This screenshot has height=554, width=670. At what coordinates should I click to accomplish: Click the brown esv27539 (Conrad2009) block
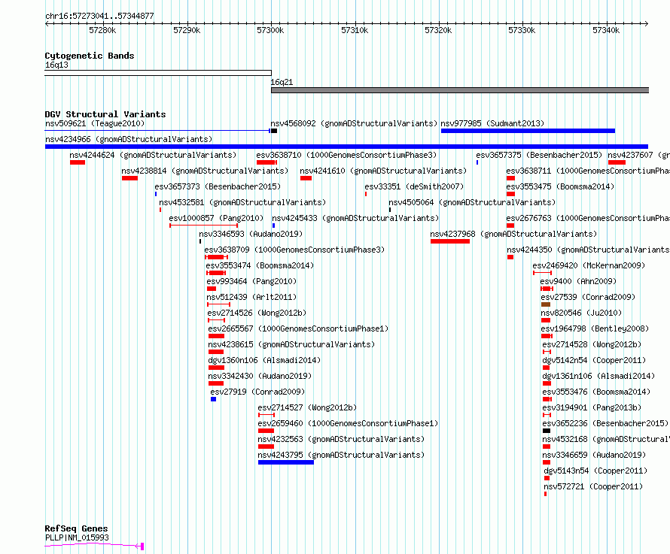coord(546,304)
